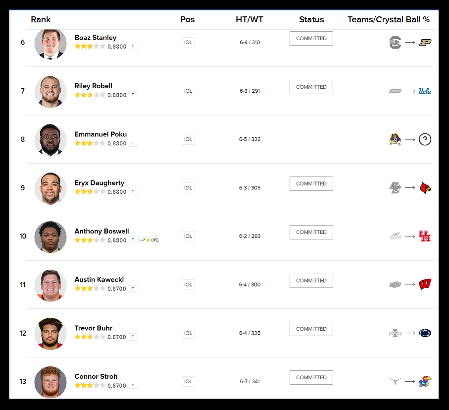This screenshot has height=410, width=449.
Task: Click the Houston logo for Anthony Boswell
Action: (425, 236)
